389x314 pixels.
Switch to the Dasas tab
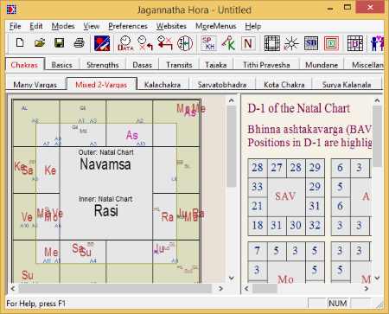point(142,65)
